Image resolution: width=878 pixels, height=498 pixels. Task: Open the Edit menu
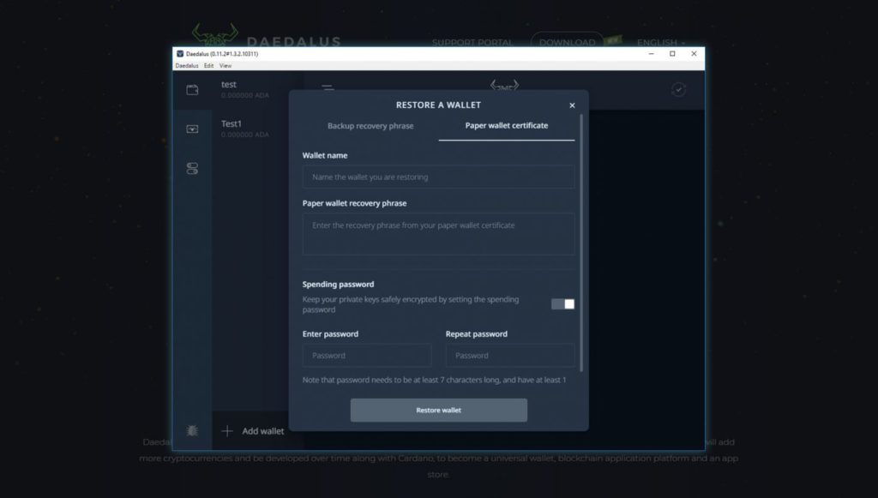coord(208,65)
